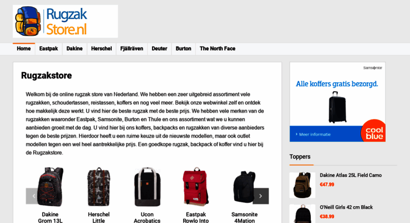410x223 pixels.
Task: Open the Ucon Acrobatics backpack image
Action: (147, 187)
